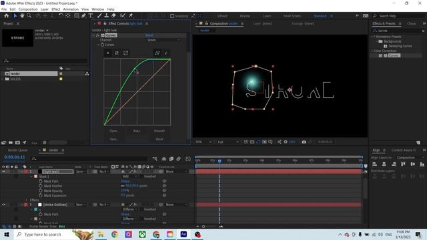This screenshot has width=427, height=240.
Task: Select the Rectangle shape tool
Action: pyautogui.click(x=77, y=16)
